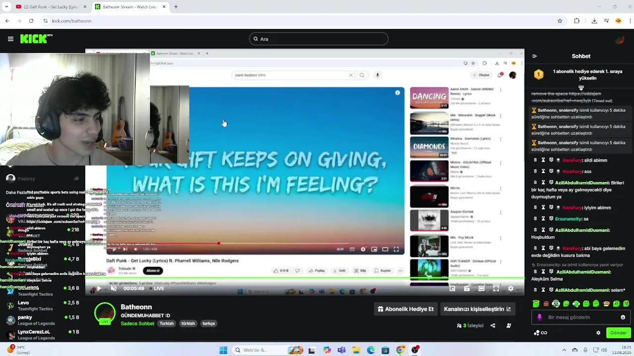Open Batheonn channel avatar

coord(105,313)
